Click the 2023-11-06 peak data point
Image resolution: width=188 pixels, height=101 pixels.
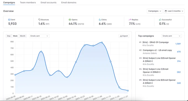tap(102, 43)
